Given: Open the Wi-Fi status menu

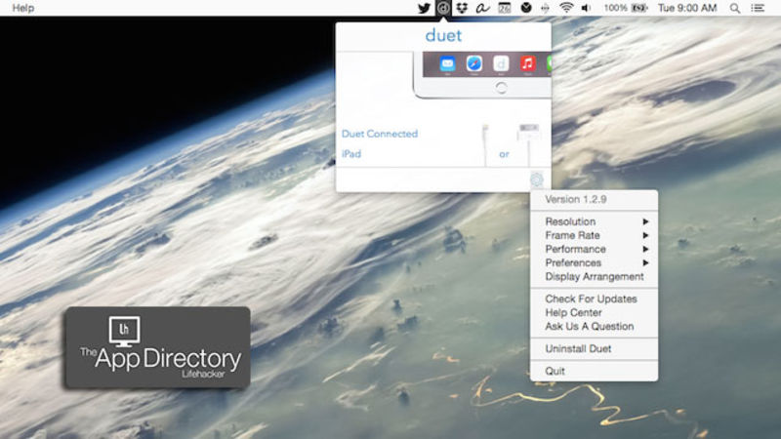Looking at the screenshot, I should [x=566, y=8].
